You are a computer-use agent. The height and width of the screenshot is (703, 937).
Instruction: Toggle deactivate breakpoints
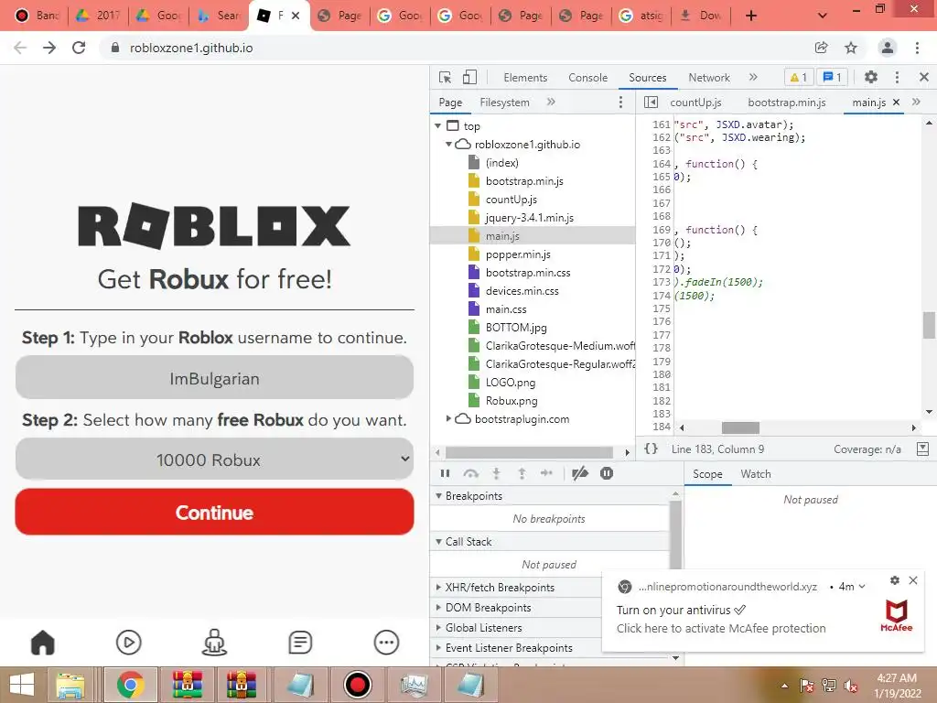point(579,473)
